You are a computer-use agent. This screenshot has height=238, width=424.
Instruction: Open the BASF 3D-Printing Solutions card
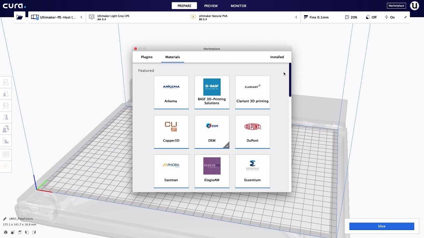pos(212,92)
